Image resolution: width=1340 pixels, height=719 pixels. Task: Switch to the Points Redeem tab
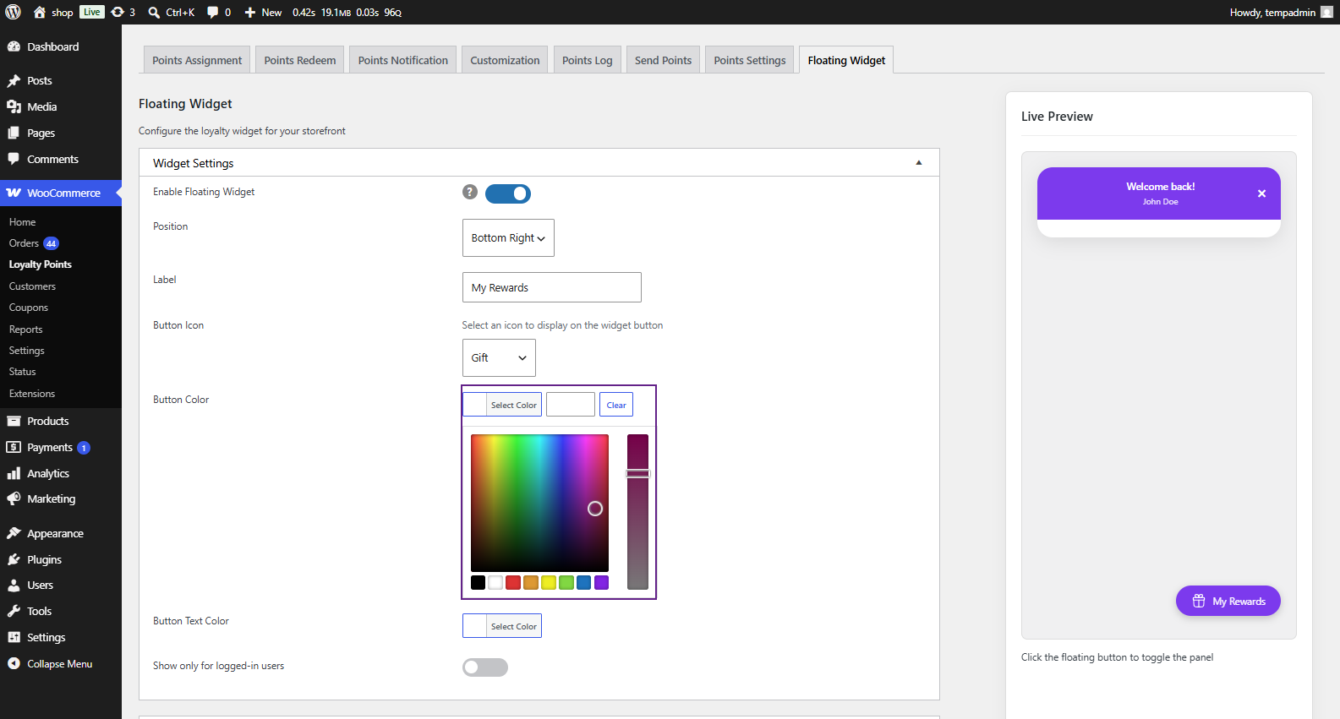[x=299, y=60]
